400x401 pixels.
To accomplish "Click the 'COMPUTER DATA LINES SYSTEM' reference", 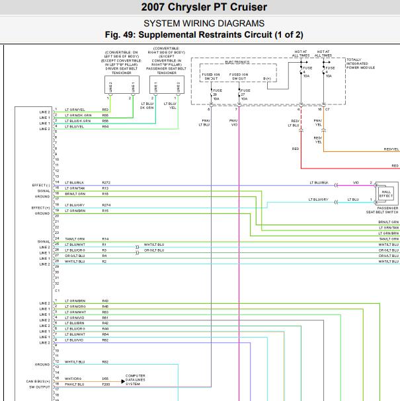I will [x=136, y=380].
